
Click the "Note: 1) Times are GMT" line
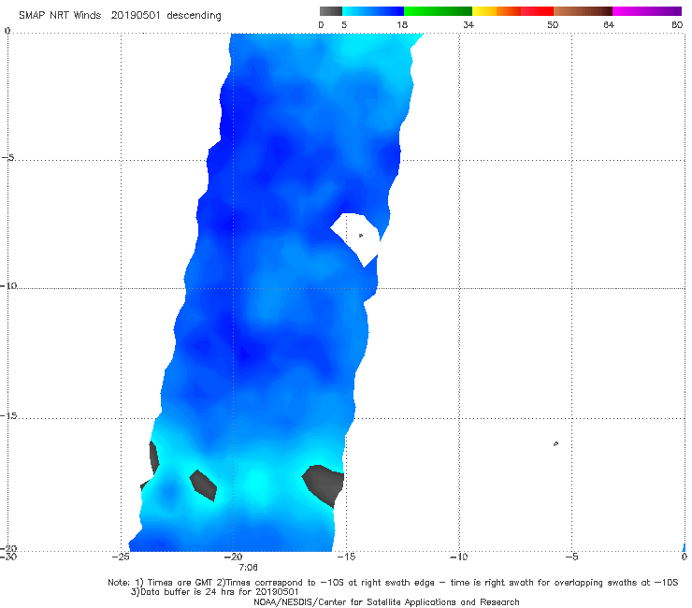393,583
